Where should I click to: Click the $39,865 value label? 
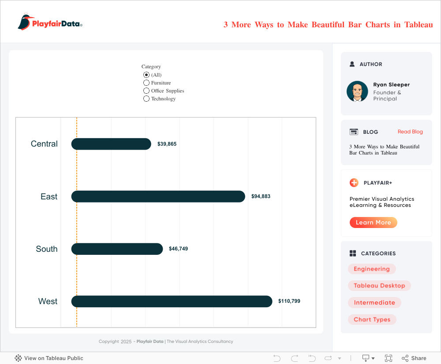click(167, 144)
